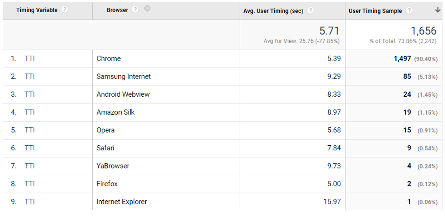The width and height of the screenshot is (445, 217).
Task: Open TTI link in Firefox row
Action: [x=29, y=184]
